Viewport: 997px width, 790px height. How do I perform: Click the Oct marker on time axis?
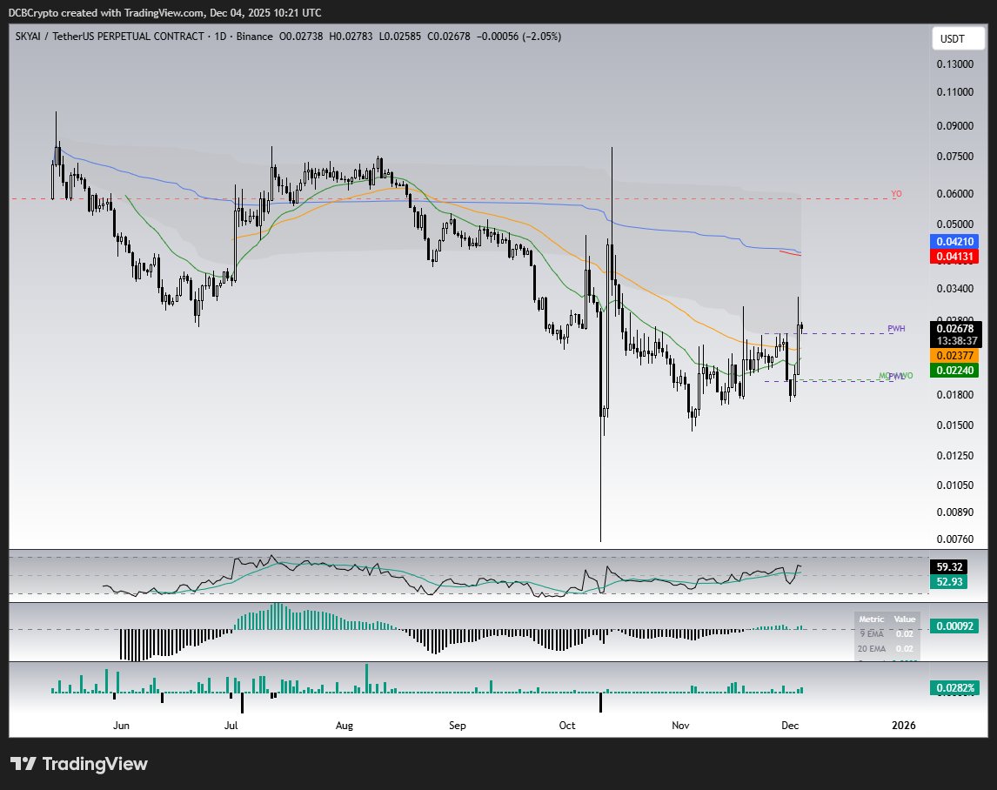[567, 725]
